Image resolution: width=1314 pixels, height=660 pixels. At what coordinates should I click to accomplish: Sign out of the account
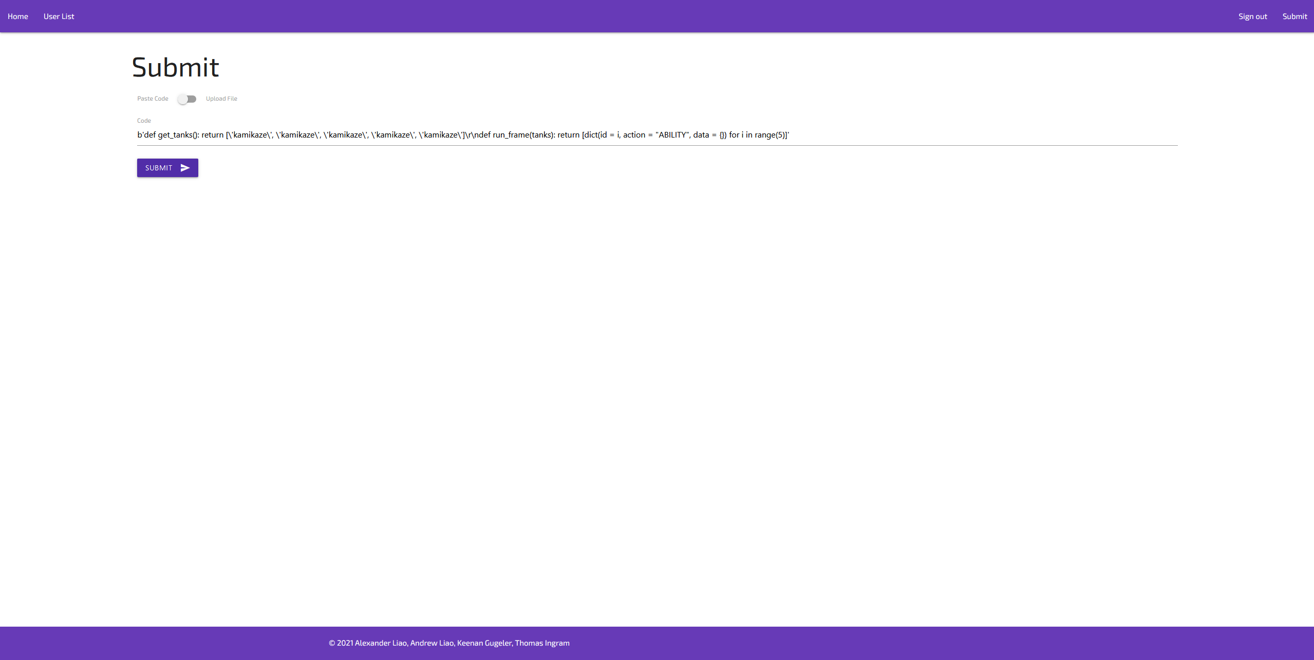point(1252,16)
